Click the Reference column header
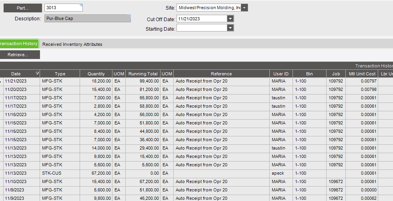This screenshot has width=393, height=201. [x=221, y=74]
